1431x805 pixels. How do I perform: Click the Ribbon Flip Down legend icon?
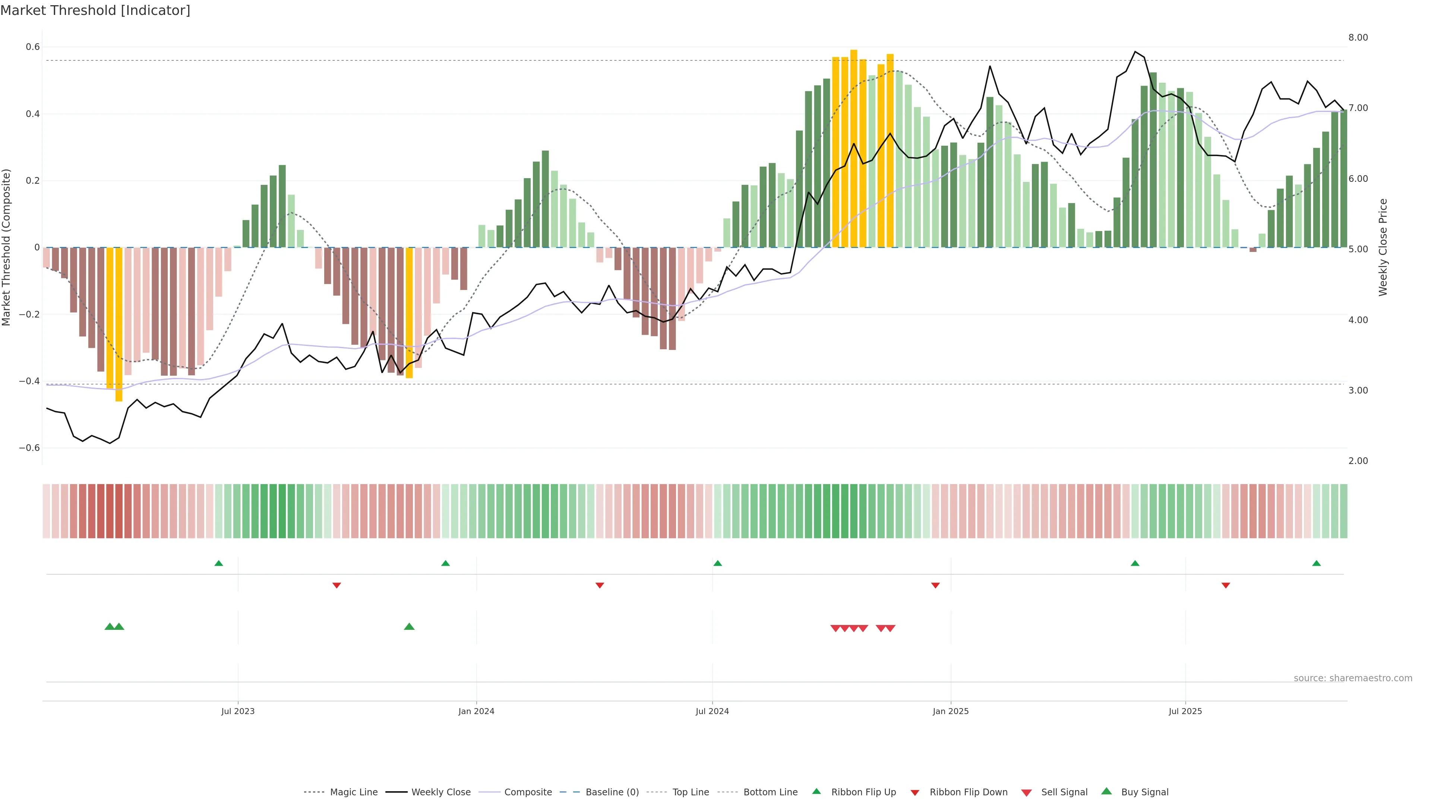coord(915,793)
